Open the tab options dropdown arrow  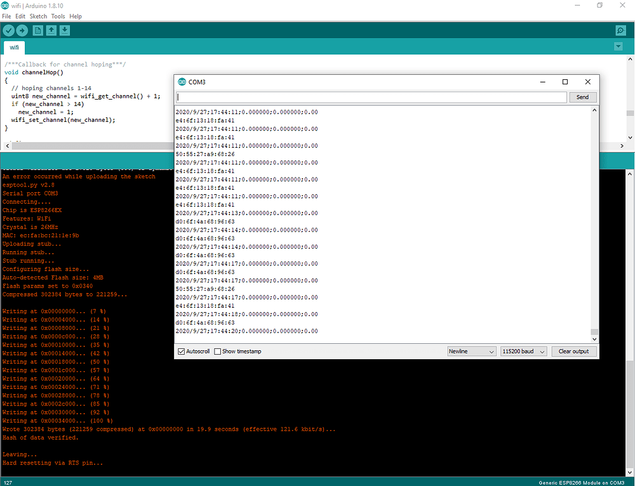click(618, 46)
